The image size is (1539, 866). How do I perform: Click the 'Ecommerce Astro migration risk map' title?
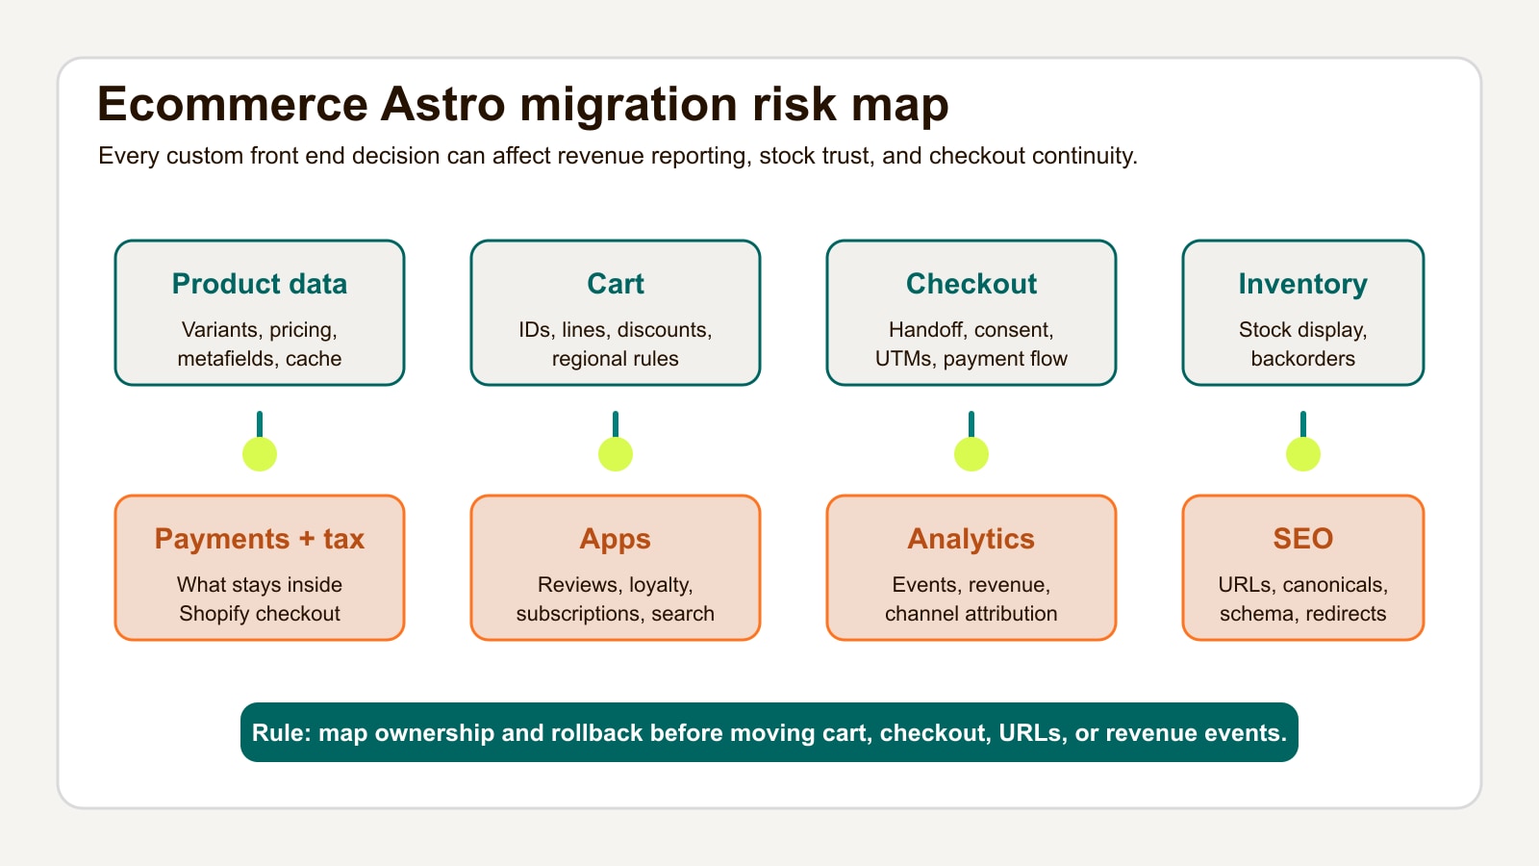coord(523,105)
